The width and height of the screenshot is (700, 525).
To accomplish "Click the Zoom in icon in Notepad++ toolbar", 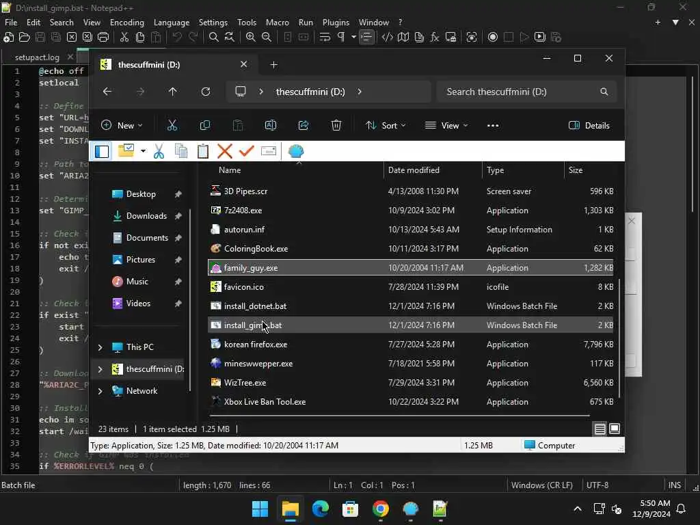I will click(x=251, y=37).
